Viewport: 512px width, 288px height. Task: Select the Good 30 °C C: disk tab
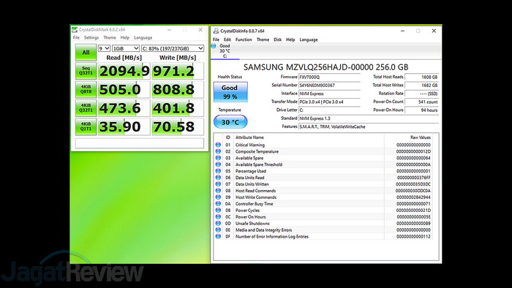point(225,51)
